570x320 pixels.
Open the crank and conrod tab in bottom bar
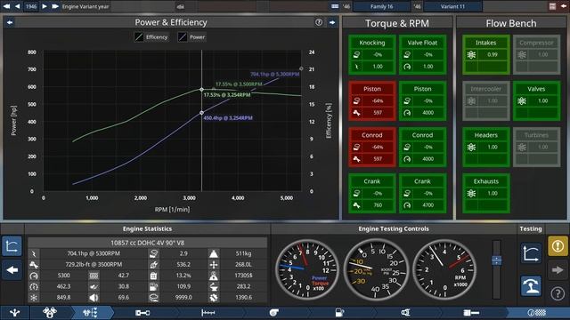point(142,313)
